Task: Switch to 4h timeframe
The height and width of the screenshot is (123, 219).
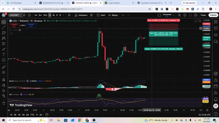Action: click(53, 15)
